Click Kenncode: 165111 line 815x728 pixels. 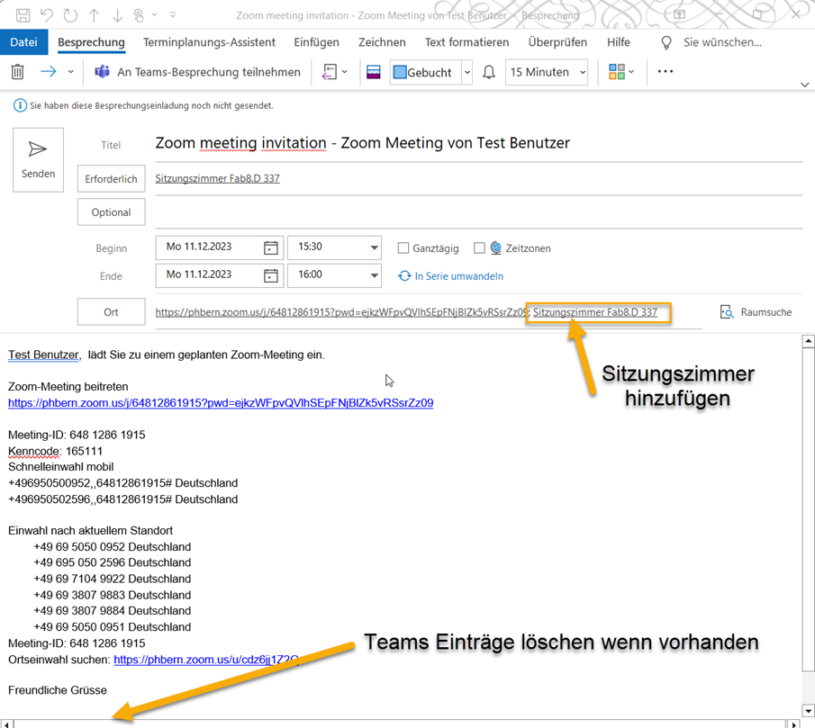click(x=55, y=451)
